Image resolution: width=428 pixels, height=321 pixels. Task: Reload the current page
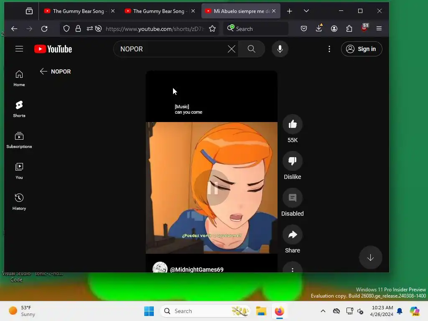(x=44, y=29)
